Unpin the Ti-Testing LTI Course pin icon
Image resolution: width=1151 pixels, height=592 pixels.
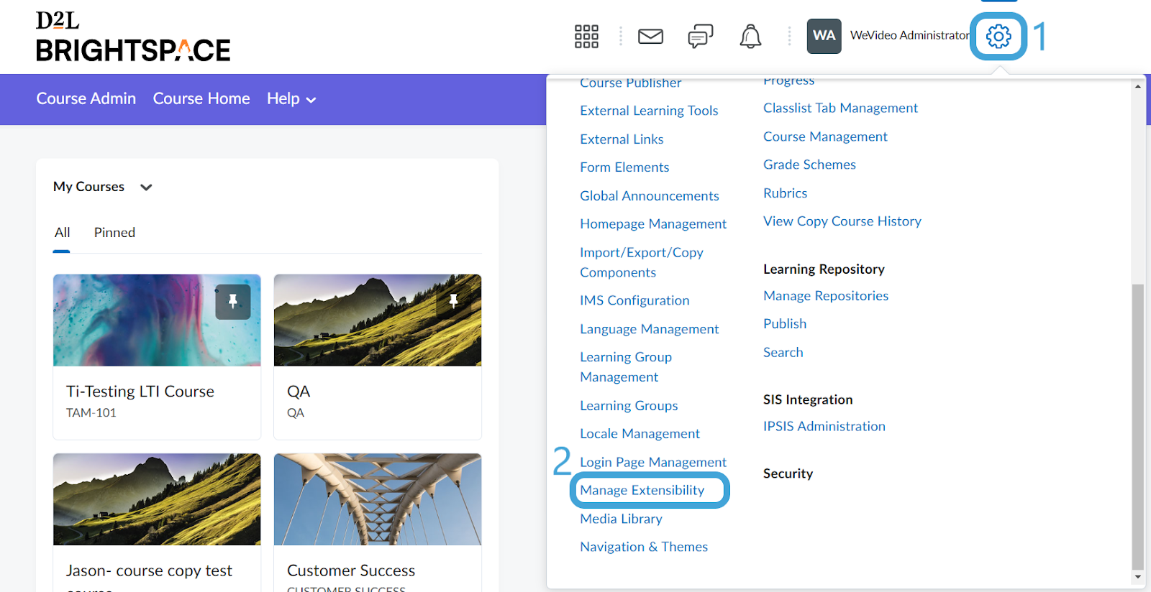pos(233,302)
